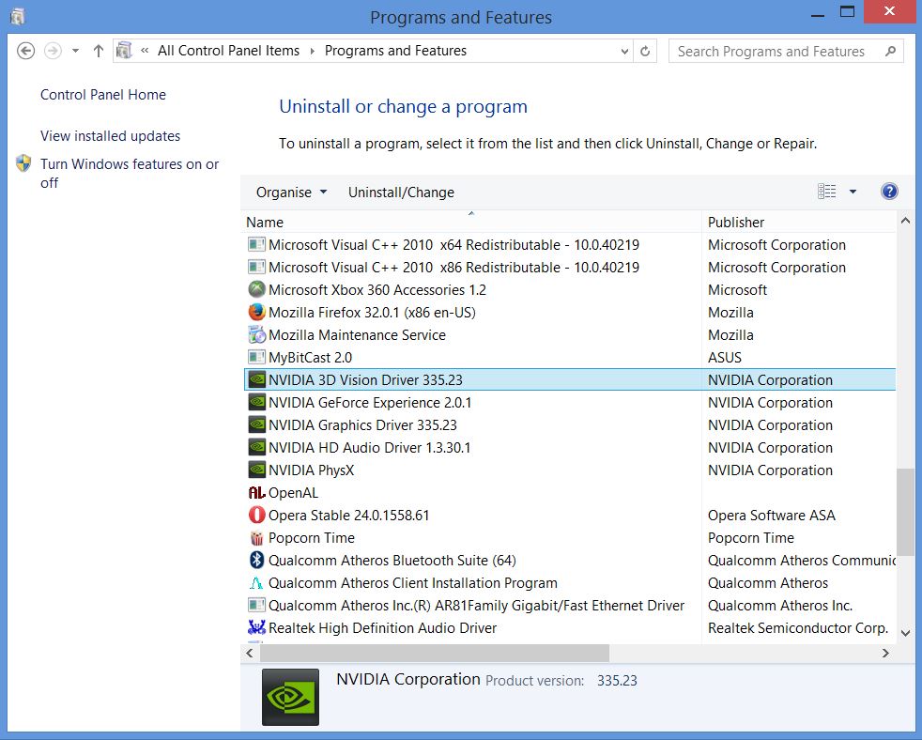Click the Popcorn Time icon
This screenshot has height=740, width=922.
click(x=256, y=538)
